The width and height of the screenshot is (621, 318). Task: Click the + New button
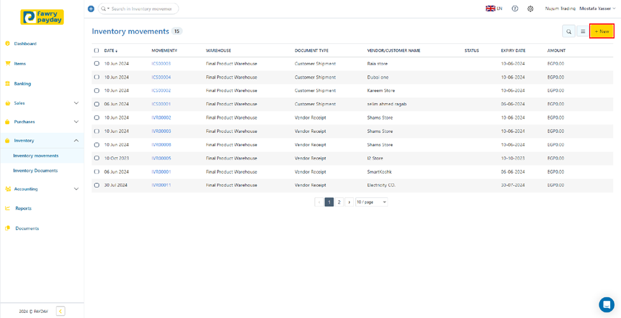(601, 31)
